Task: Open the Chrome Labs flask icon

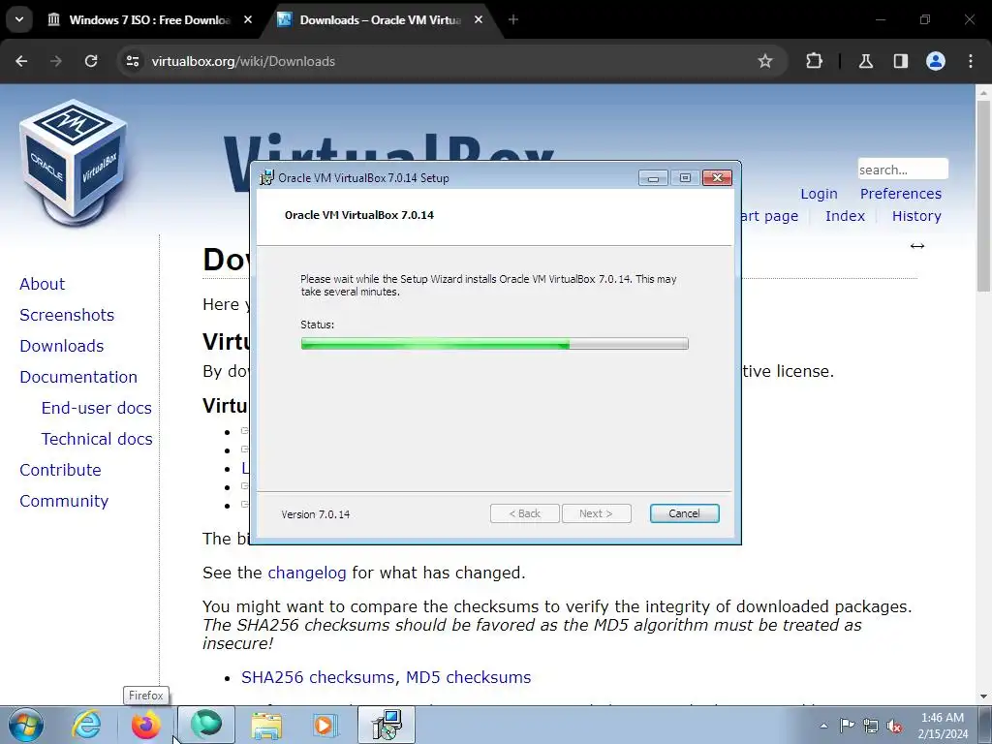Action: (x=866, y=61)
